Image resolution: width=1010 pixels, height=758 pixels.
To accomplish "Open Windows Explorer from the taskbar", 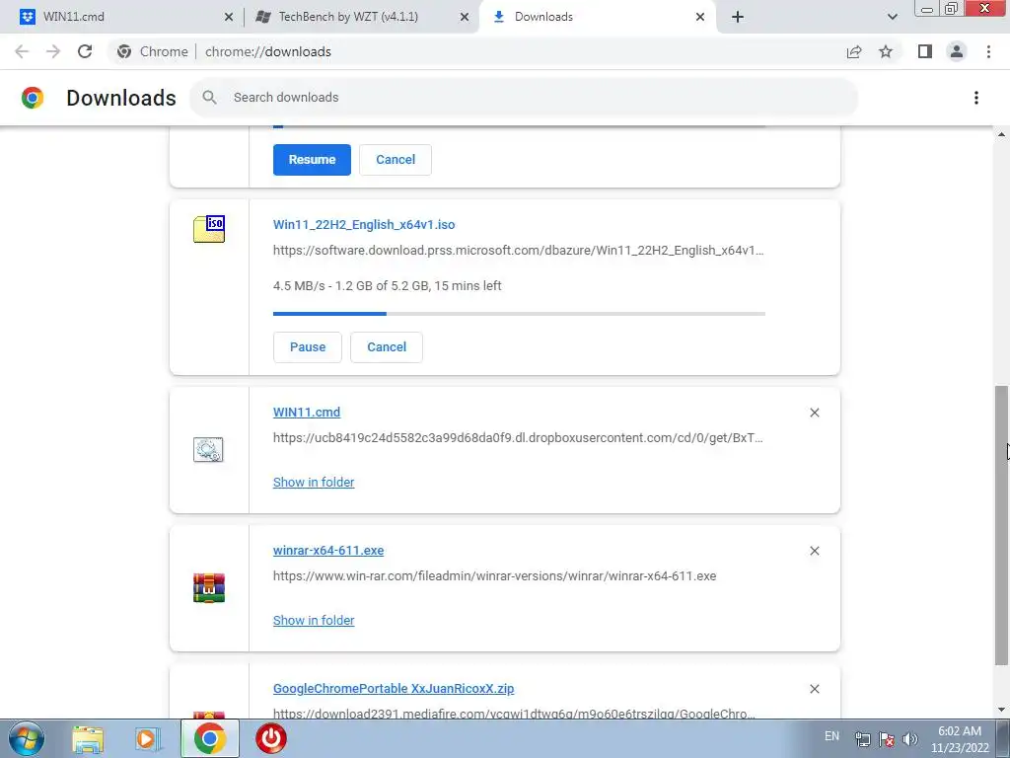I will coord(88,738).
